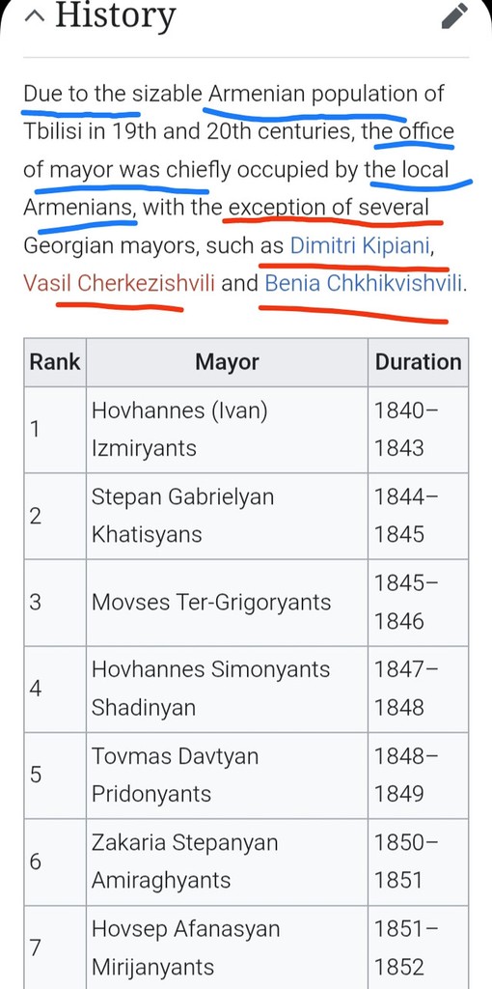Click the pencil edit icon

click(454, 15)
